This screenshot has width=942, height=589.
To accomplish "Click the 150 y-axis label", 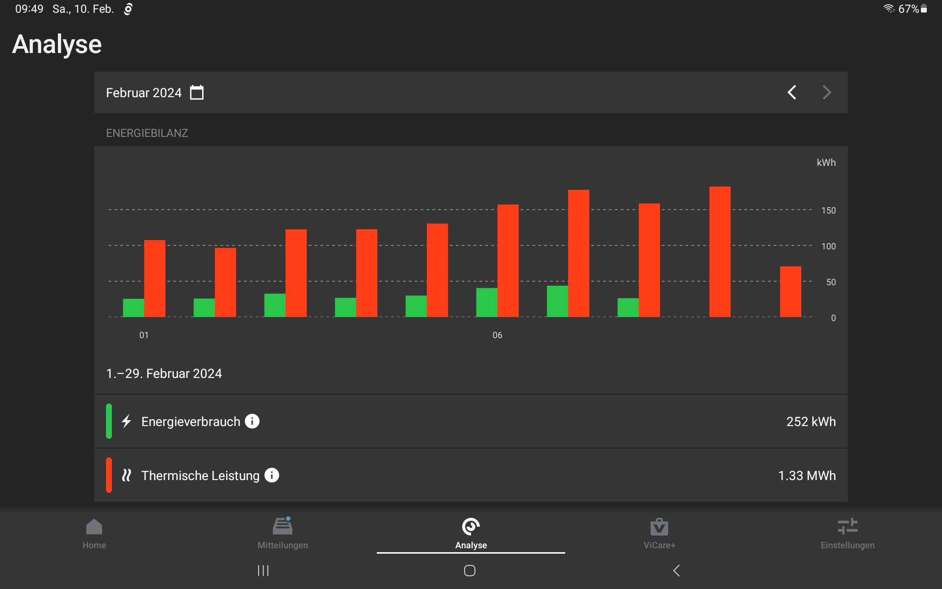I will (x=829, y=211).
